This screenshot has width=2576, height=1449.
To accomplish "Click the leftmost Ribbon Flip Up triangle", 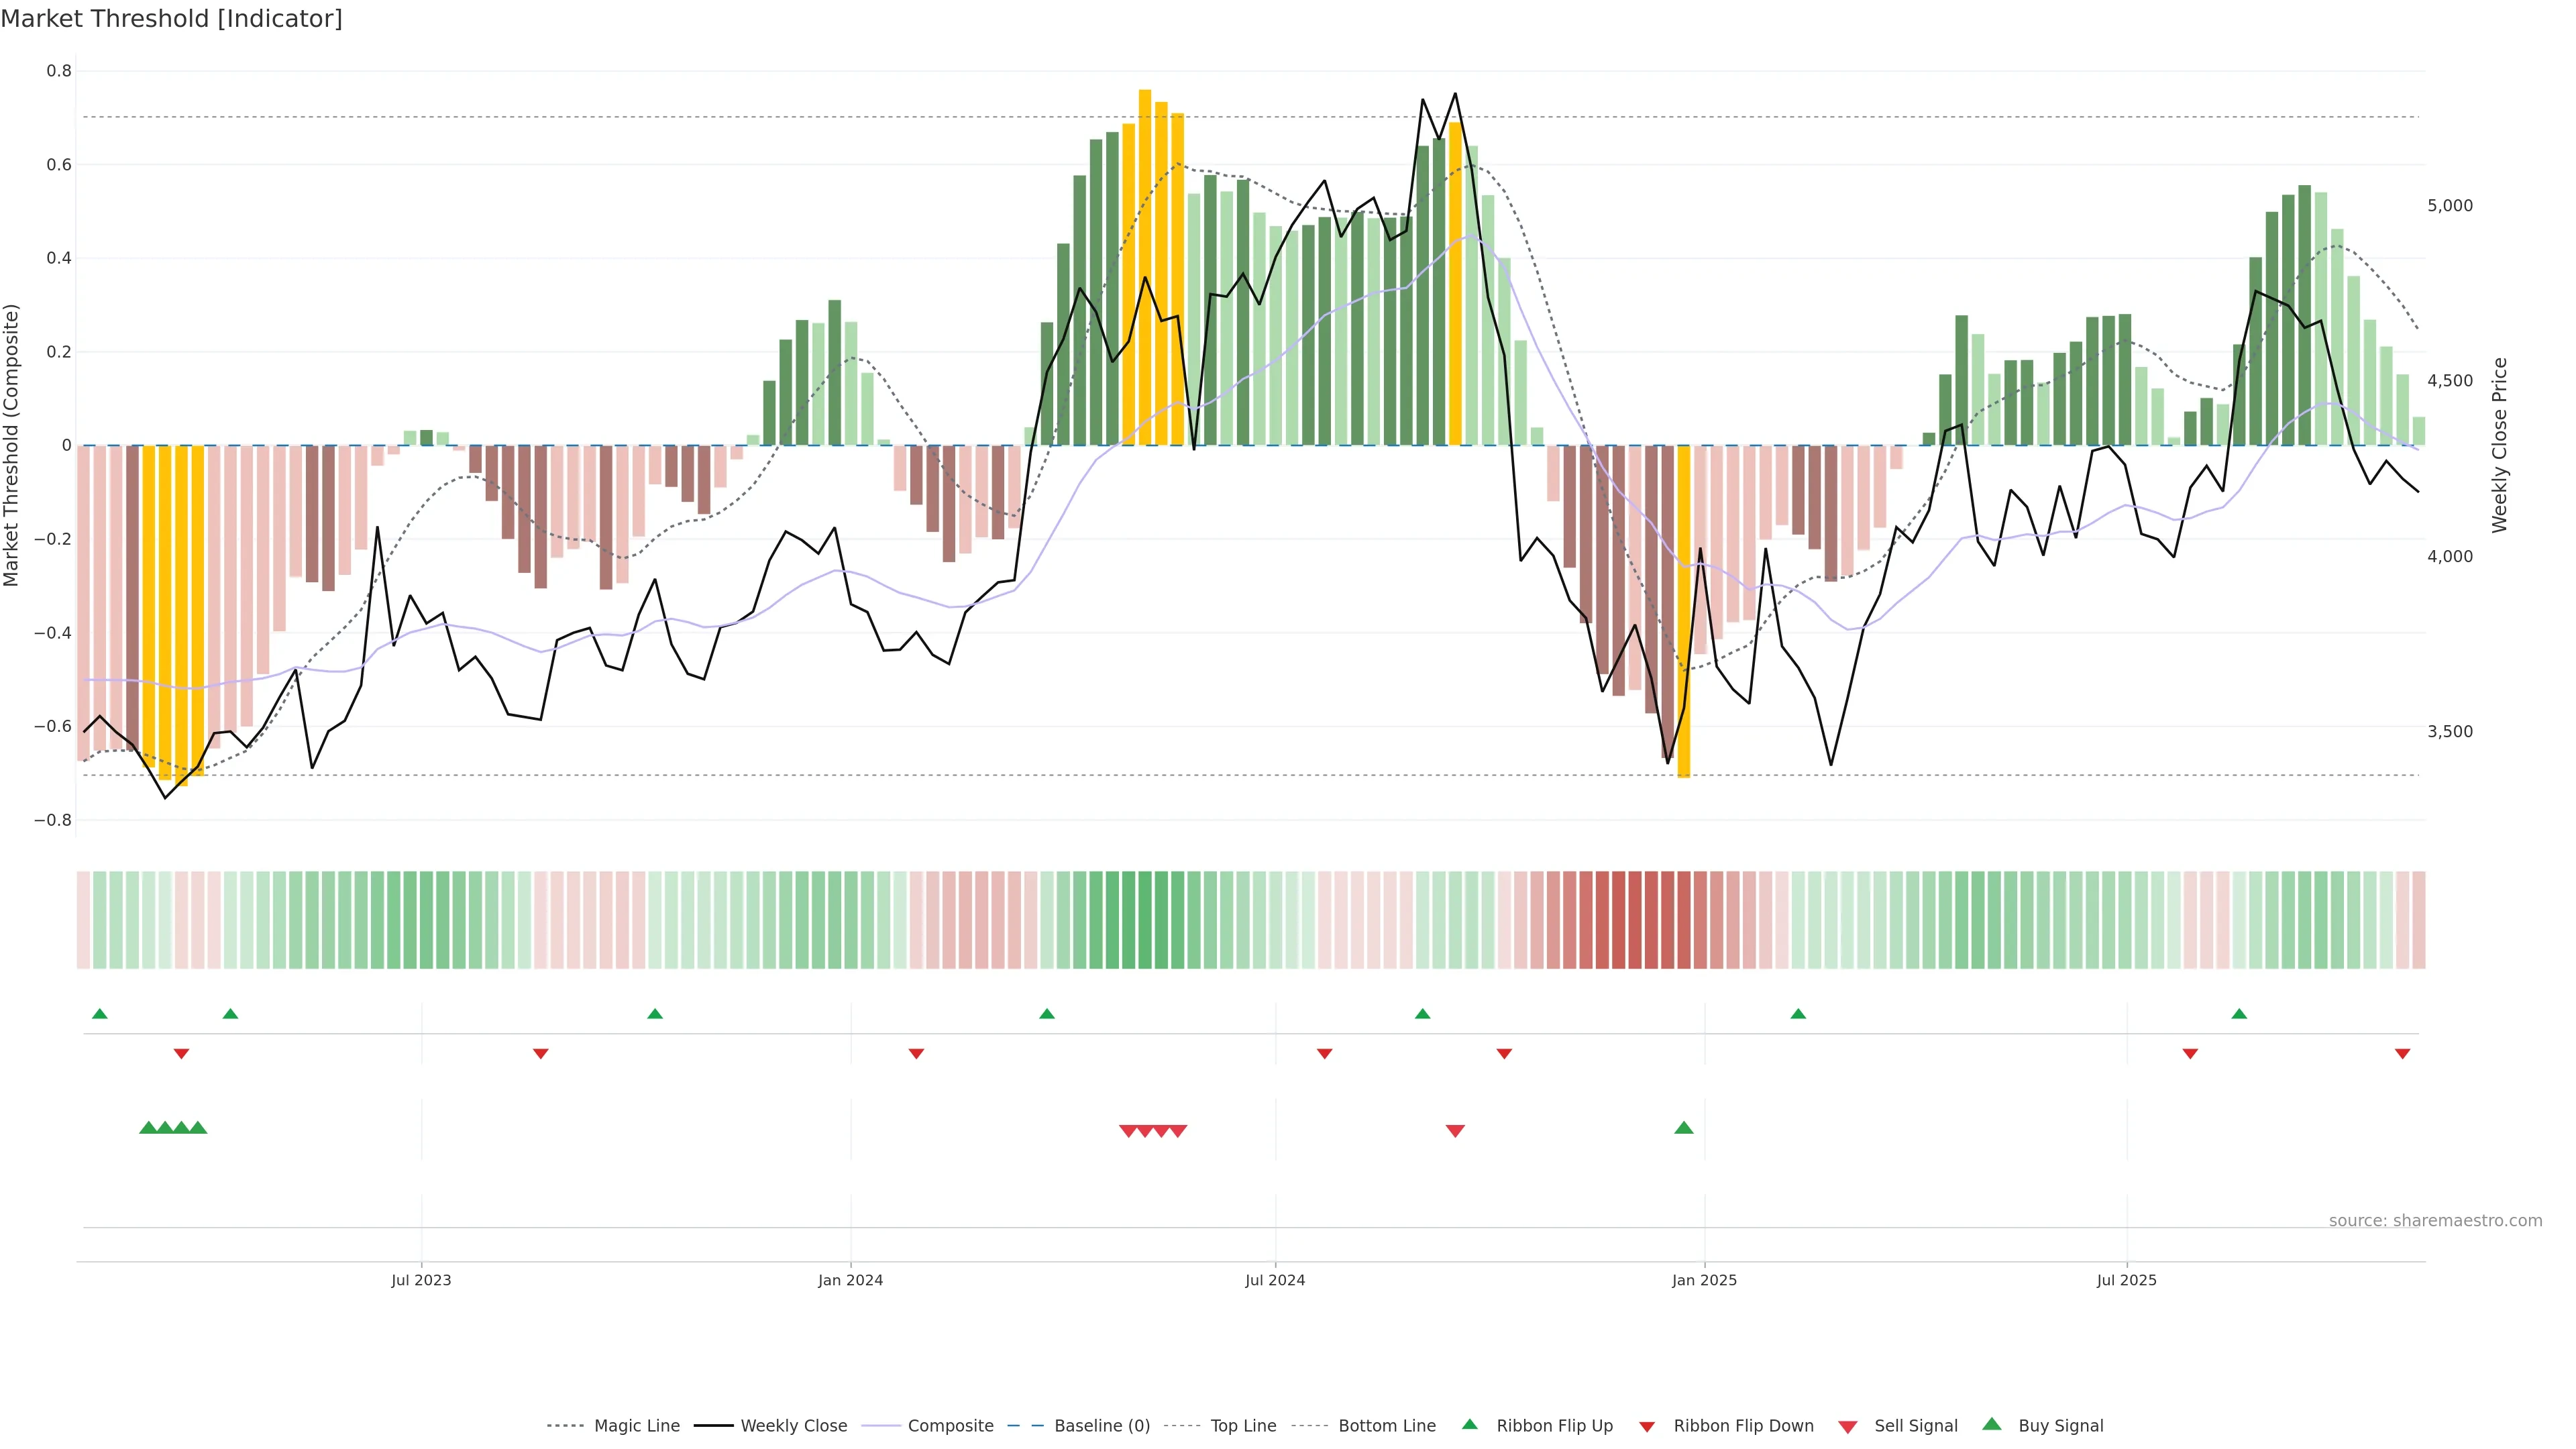I will (99, 1014).
